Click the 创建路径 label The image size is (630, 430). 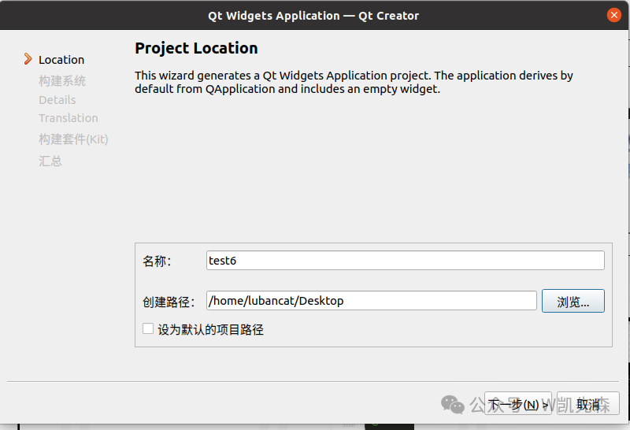click(x=169, y=301)
